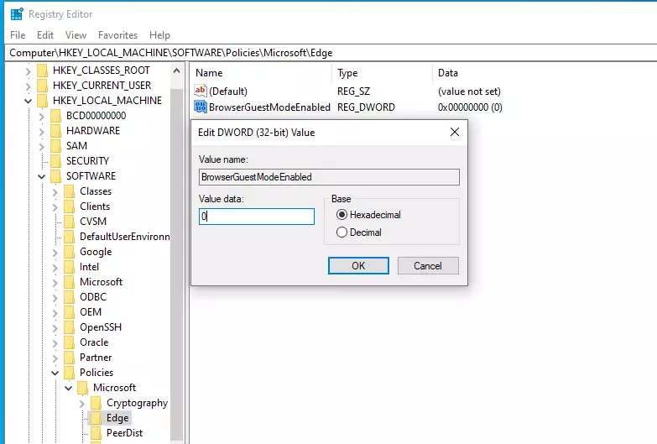This screenshot has width=657, height=444.
Task: Collapse the HKEY_LOCAL_MACHINE hive
Action: click(28, 101)
